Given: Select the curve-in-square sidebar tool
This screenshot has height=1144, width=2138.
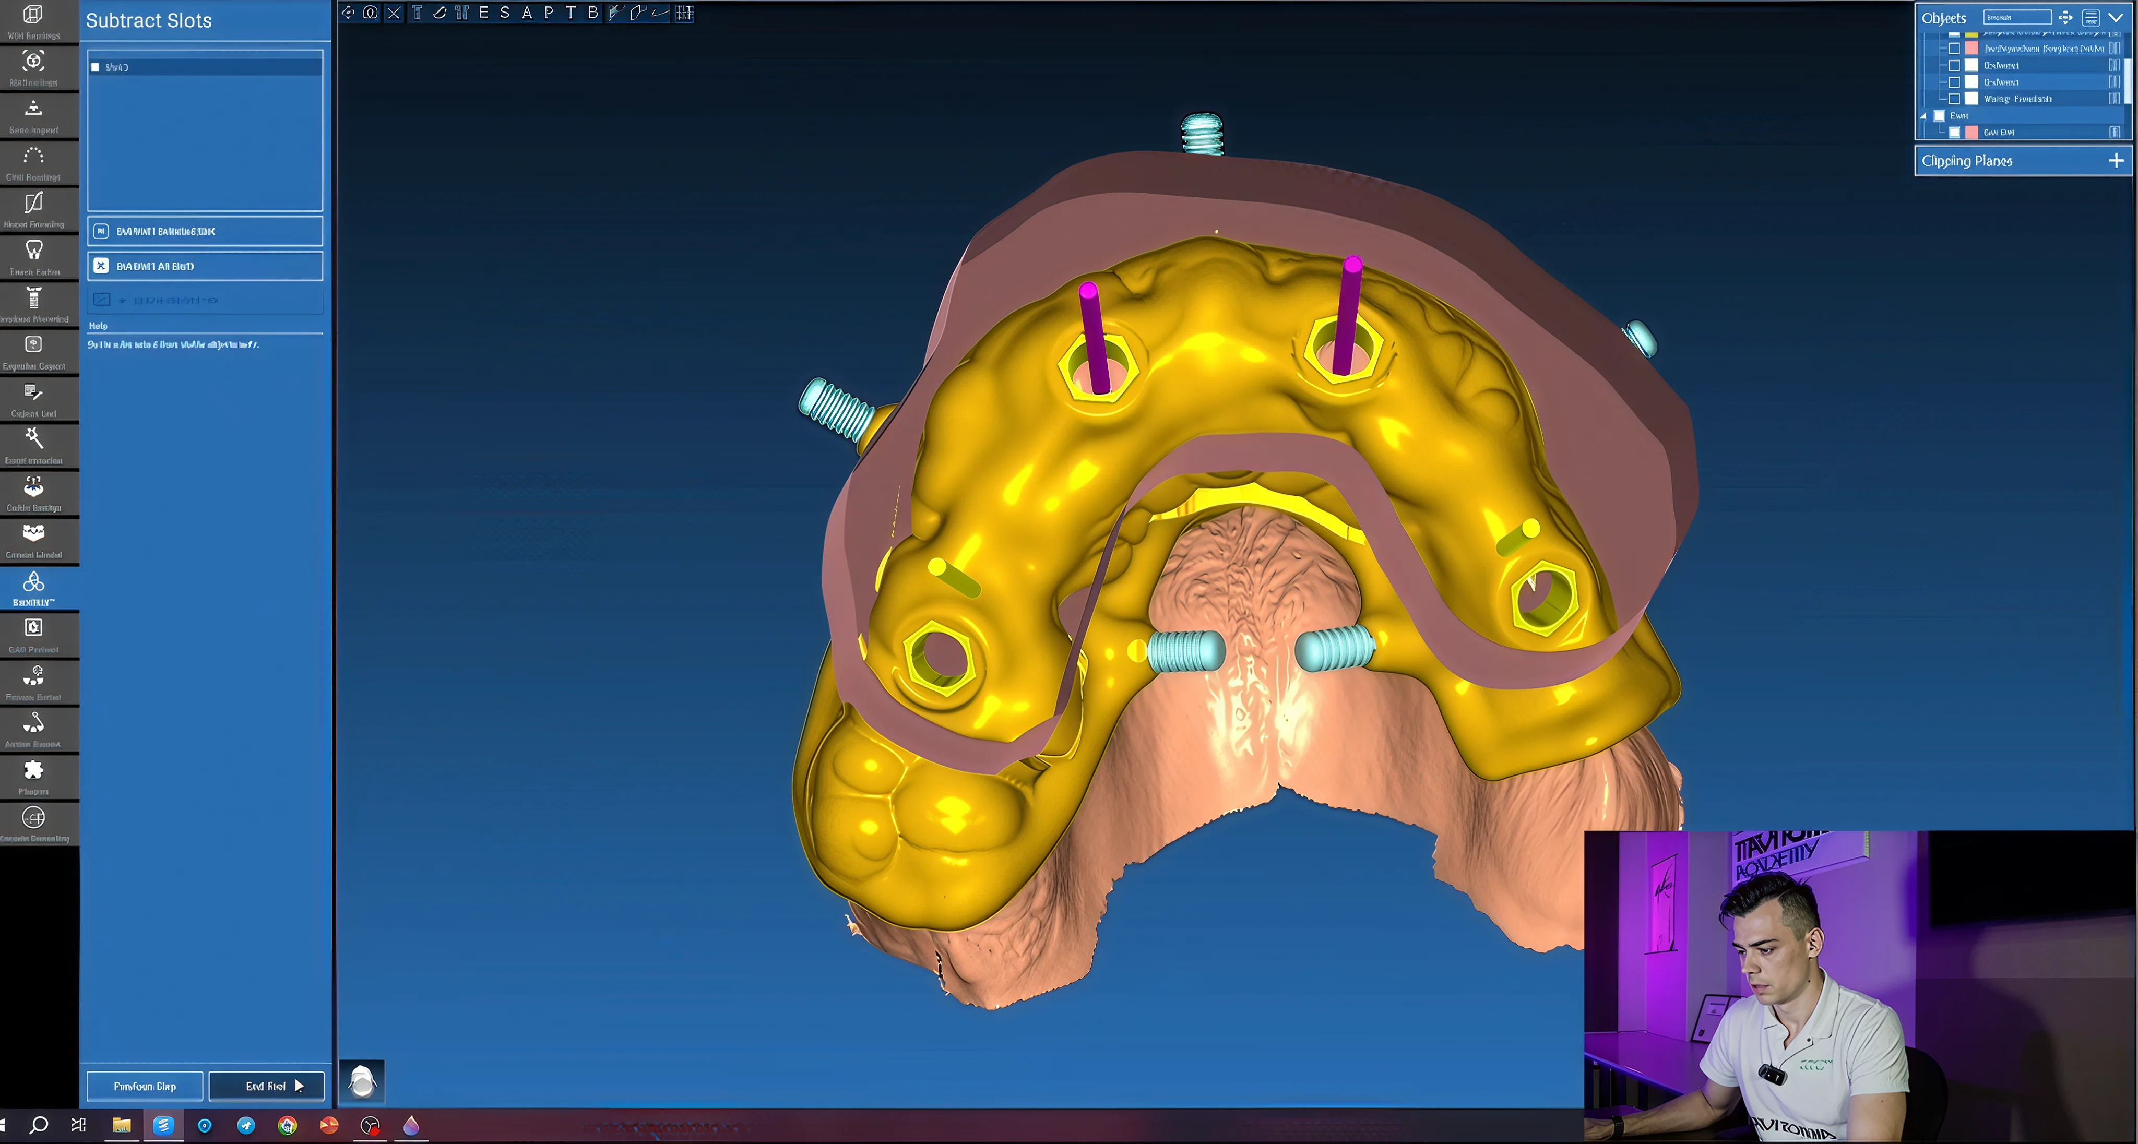Looking at the screenshot, I should (x=33, y=202).
